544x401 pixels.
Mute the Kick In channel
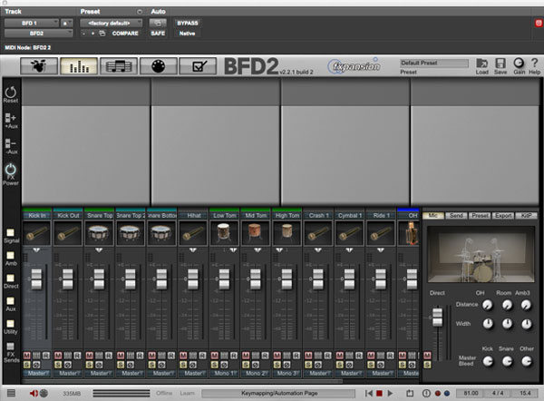(x=26, y=356)
